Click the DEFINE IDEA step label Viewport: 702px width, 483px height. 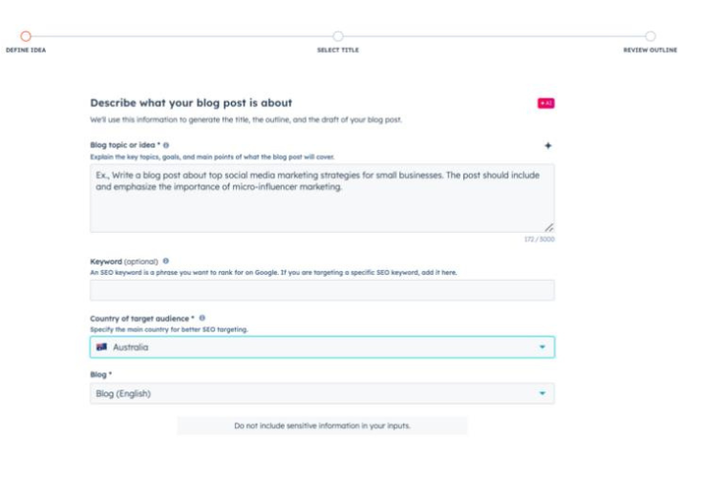26,50
